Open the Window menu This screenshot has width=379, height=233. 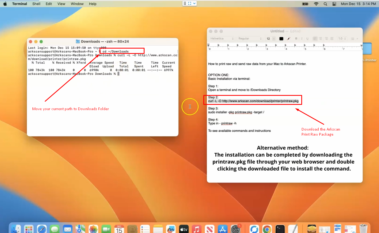point(77,4)
